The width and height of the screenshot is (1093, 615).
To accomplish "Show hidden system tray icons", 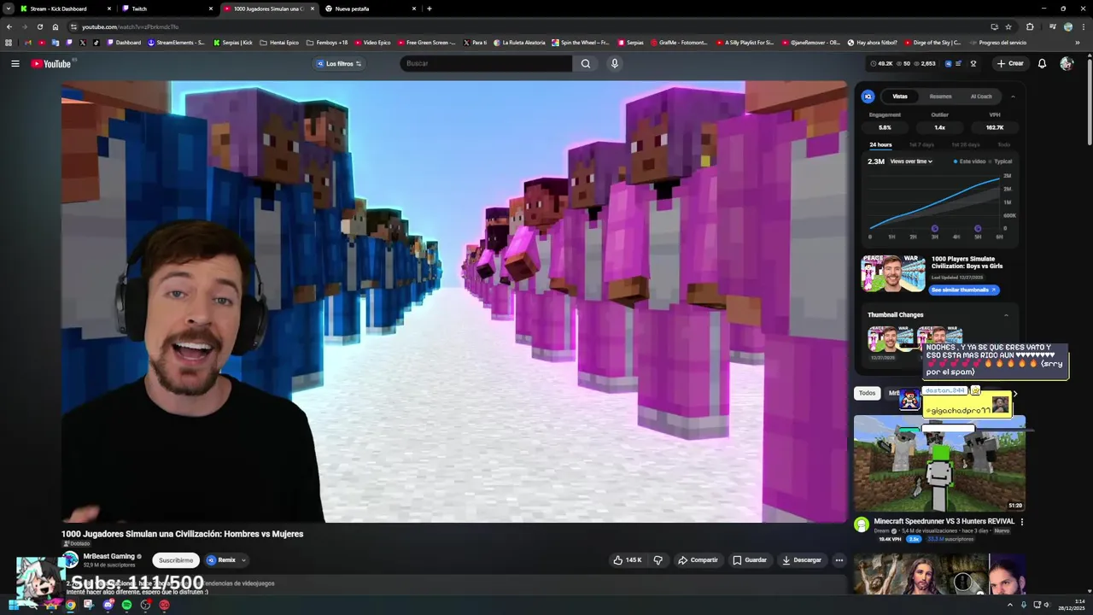I will click(x=1010, y=605).
